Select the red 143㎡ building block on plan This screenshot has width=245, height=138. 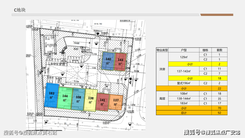pos(120,62)
